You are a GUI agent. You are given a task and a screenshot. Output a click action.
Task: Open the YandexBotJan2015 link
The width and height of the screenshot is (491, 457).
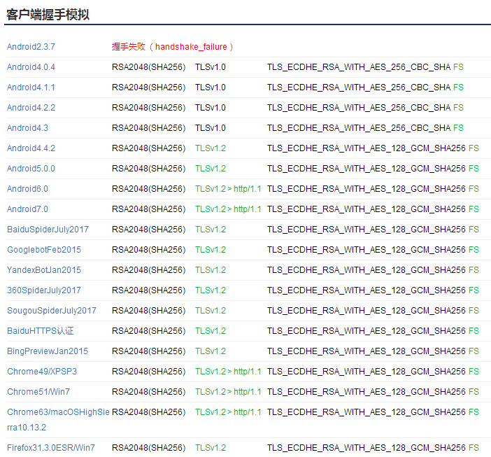click(44, 270)
